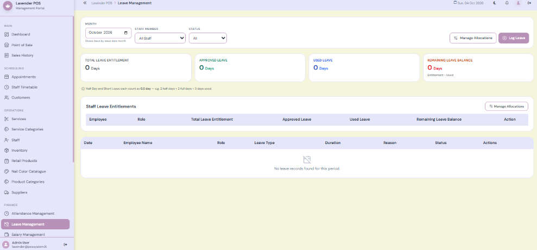Click the Dashboard sidebar icon
The height and width of the screenshot is (250, 537).
point(6,34)
